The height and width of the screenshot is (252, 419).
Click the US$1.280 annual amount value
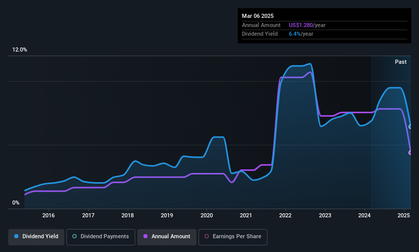(301, 25)
